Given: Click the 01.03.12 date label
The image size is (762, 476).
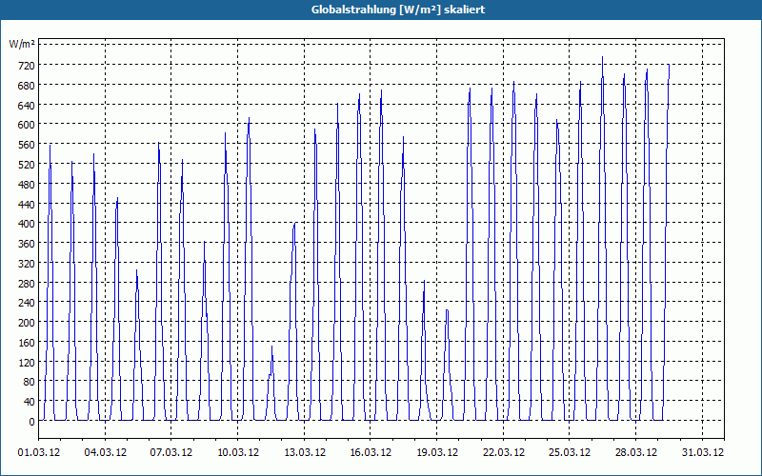Looking at the screenshot, I should (x=39, y=453).
